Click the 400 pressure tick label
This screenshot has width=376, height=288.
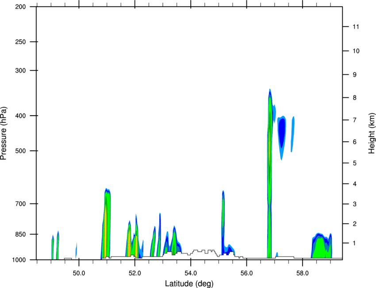(x=21, y=116)
